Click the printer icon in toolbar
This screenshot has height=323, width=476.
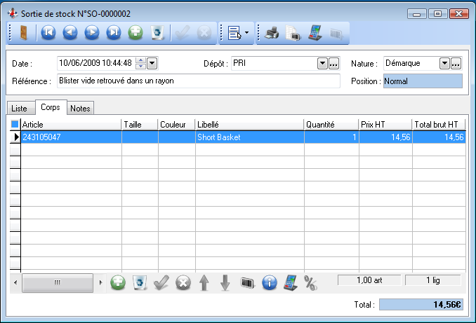coord(271,32)
